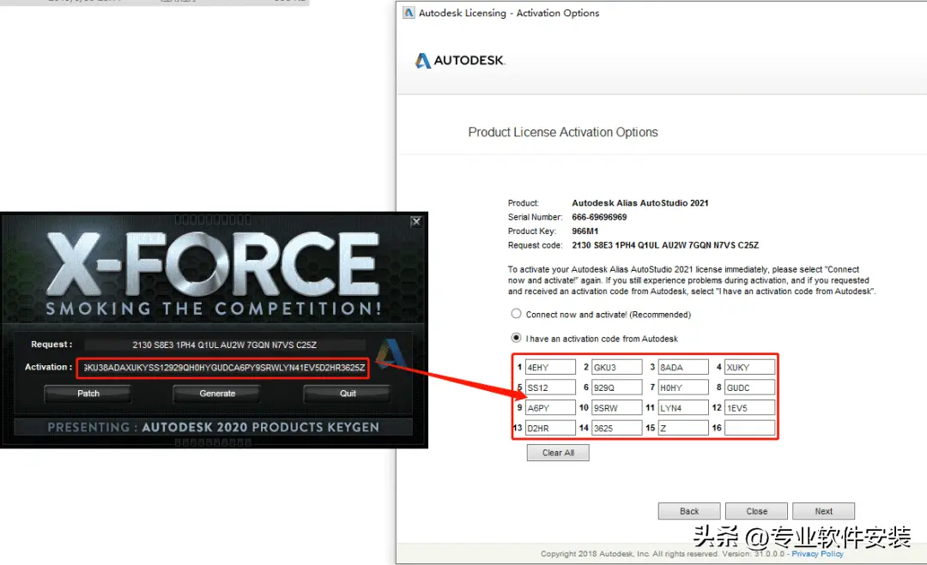Image resolution: width=927 pixels, height=565 pixels.
Task: Click activation field 5 containing SS12
Action: tap(550, 388)
